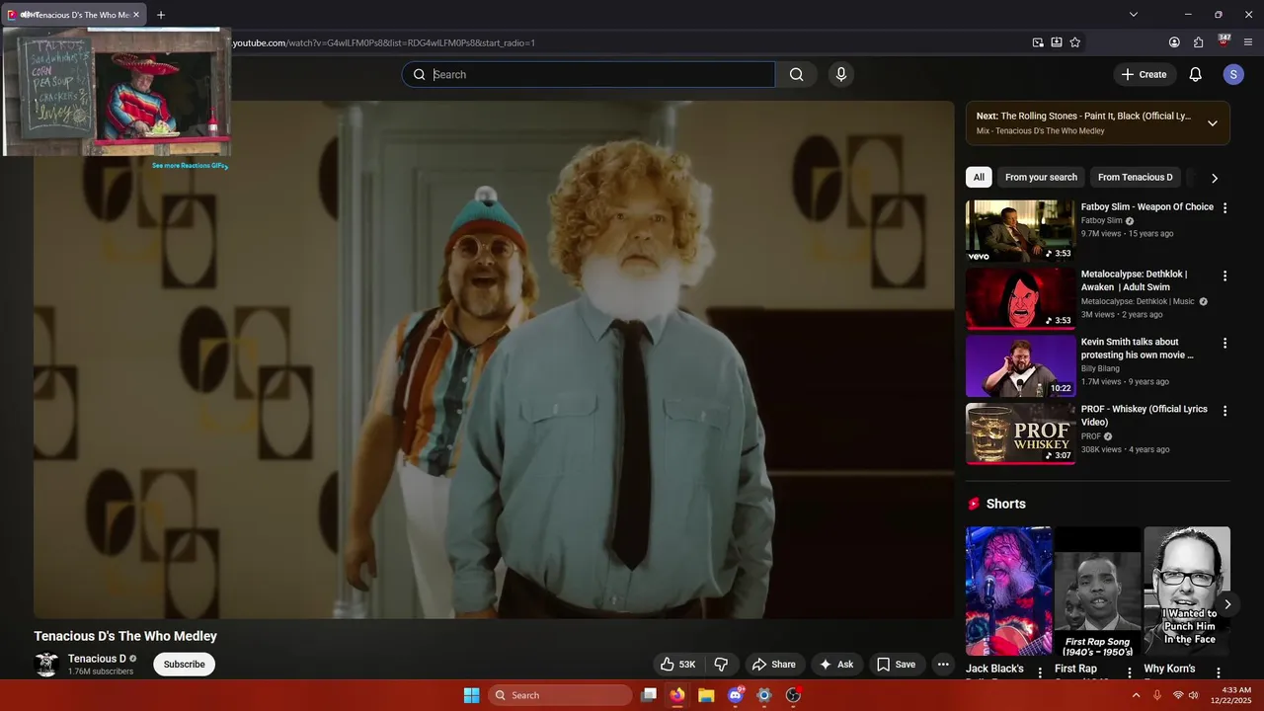Open the Firefox account icon
Screen dimensions: 1264x711
coord(1174,42)
